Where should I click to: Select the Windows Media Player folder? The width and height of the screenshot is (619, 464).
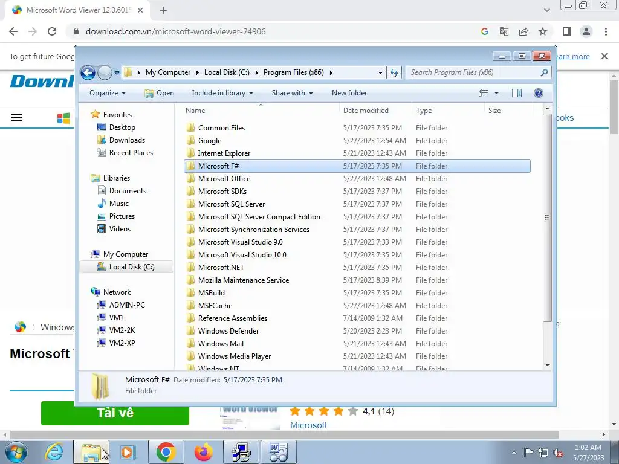(235, 356)
